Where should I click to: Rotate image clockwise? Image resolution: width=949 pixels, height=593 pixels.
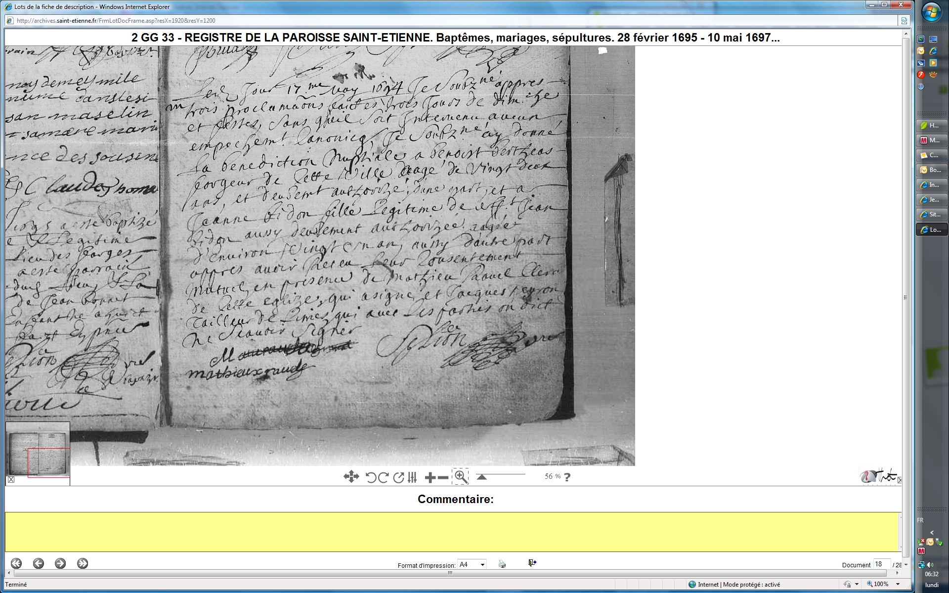coord(383,477)
